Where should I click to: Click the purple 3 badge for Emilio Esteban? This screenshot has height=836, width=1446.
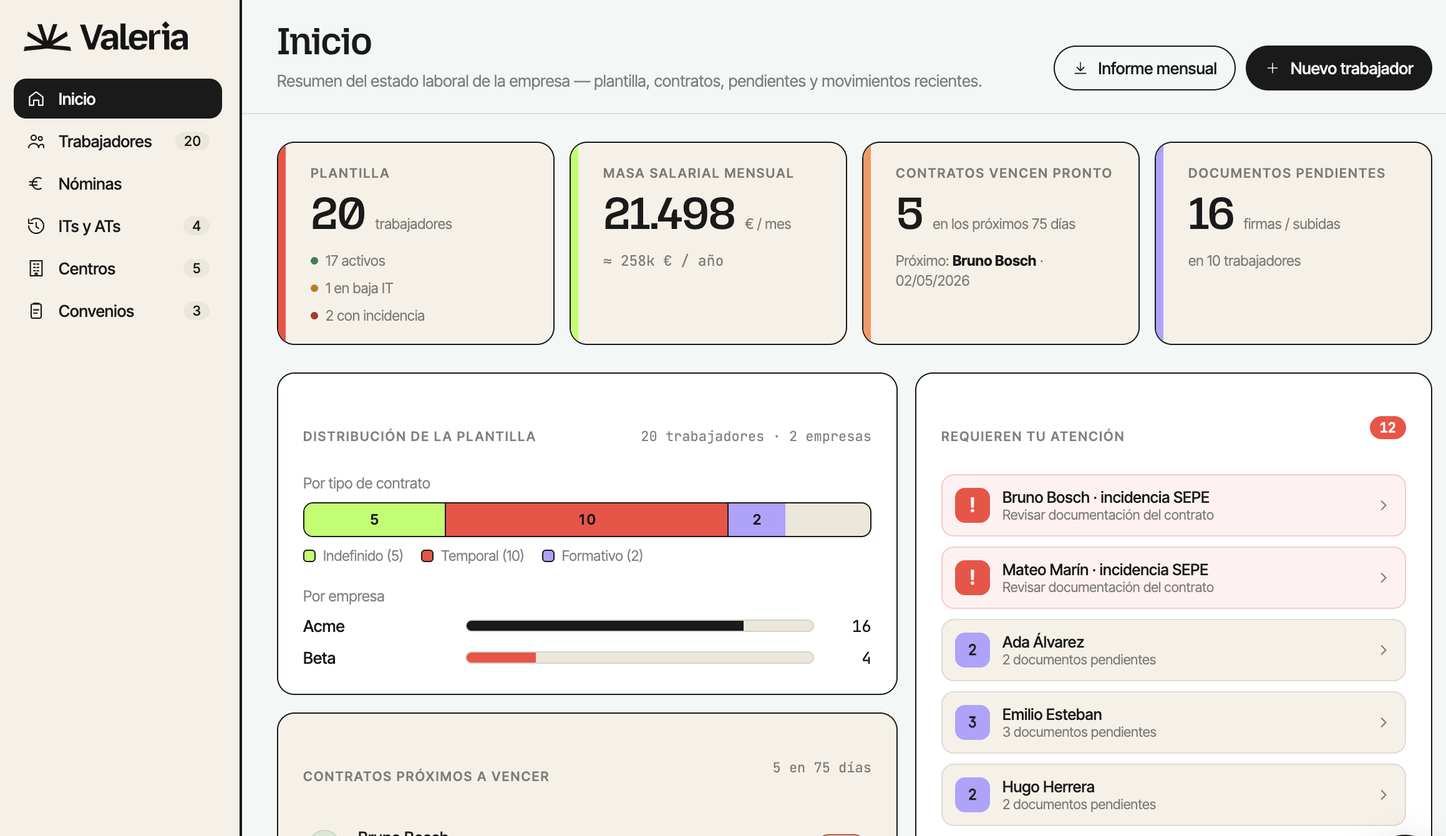pos(972,722)
